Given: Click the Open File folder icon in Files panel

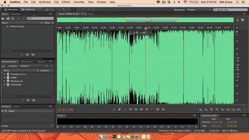Looking at the screenshot, I should [3, 19].
